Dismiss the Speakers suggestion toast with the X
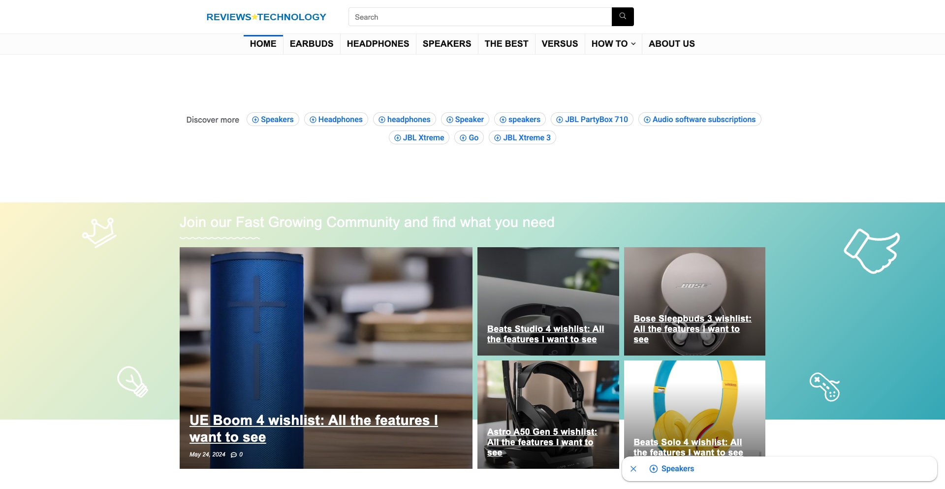Viewport: 945px width, 489px height. coord(633,469)
